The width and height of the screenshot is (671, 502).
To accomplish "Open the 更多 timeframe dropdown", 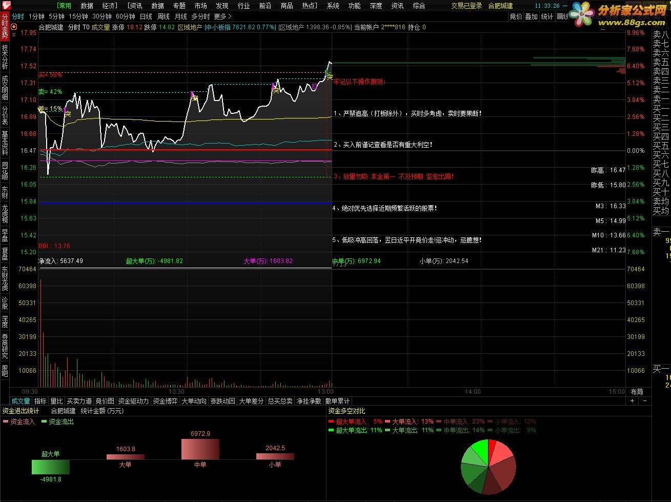I will pos(222,16).
